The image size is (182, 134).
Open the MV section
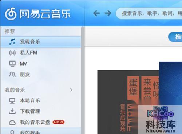(41, 64)
